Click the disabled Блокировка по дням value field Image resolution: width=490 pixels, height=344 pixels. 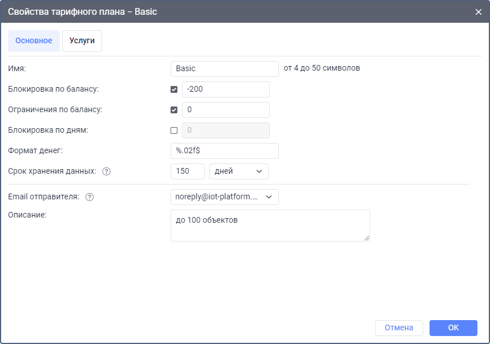click(x=225, y=130)
